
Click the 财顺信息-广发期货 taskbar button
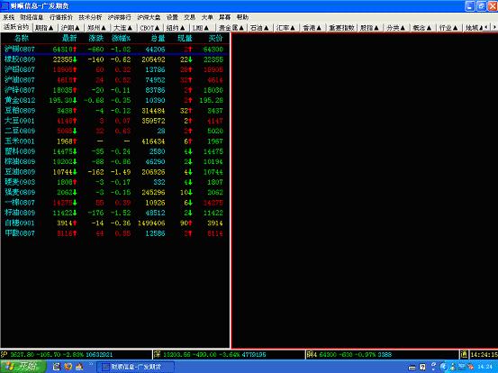pos(135,367)
